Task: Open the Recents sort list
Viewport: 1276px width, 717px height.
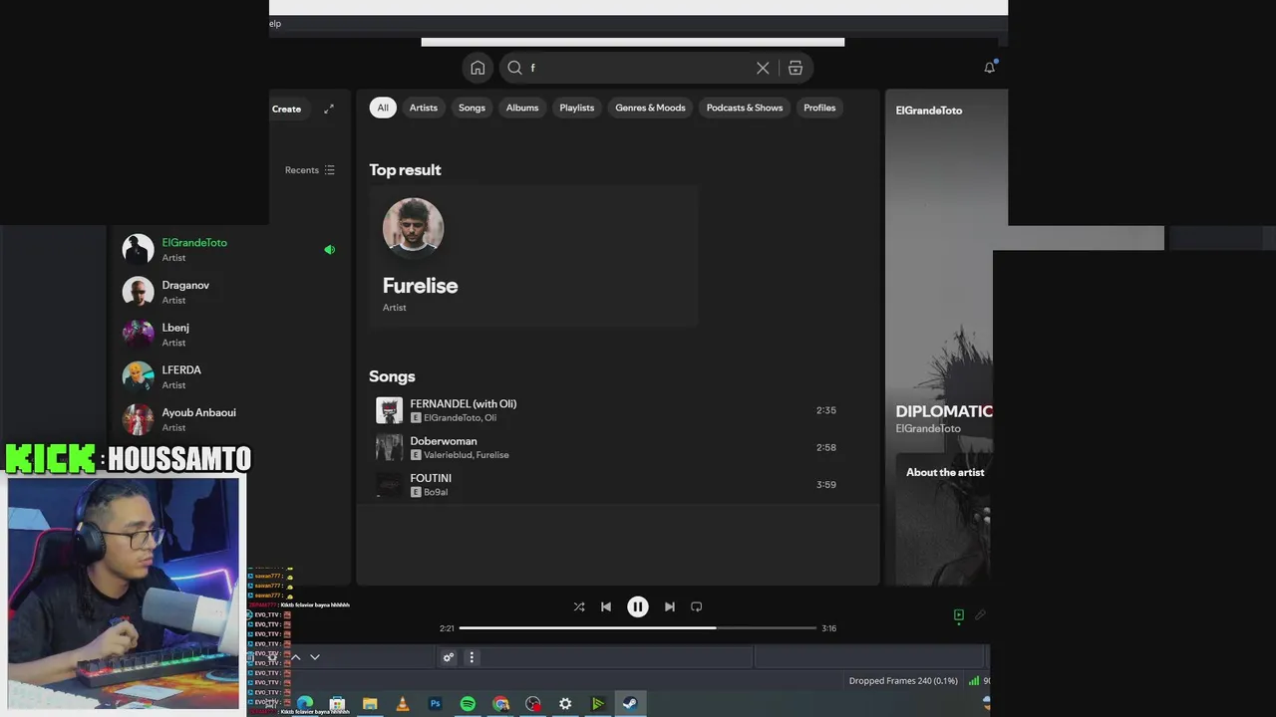Action: 310,170
